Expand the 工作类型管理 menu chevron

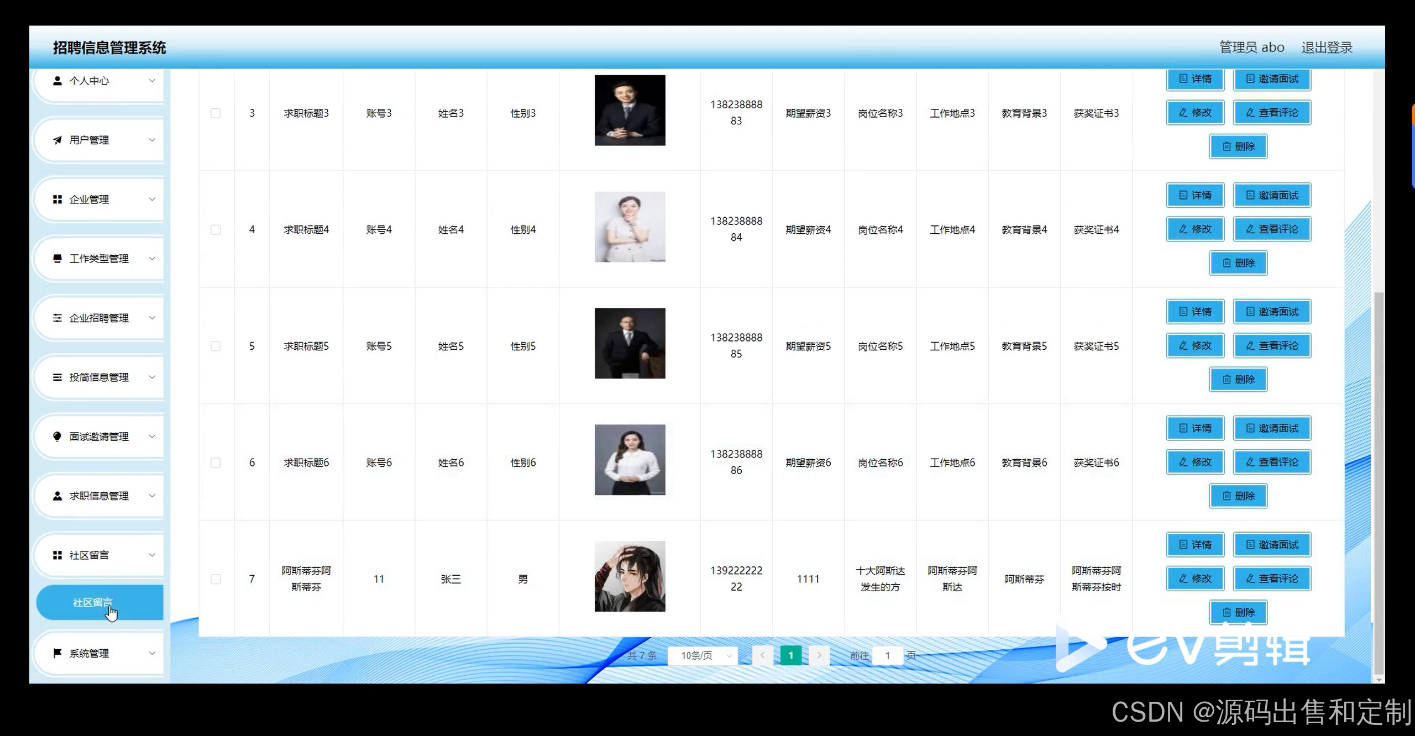tap(152, 258)
